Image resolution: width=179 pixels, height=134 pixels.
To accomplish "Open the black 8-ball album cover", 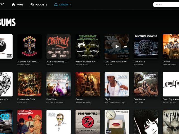I will (x=6, y=47).
